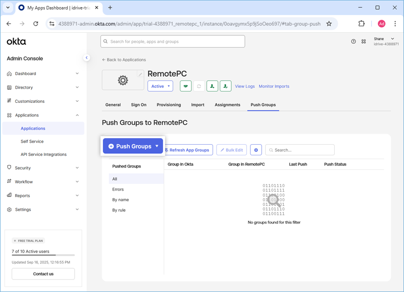This screenshot has height=292, width=404.
Task: Collapse the sidebar with arrow icon
Action: tap(86, 58)
